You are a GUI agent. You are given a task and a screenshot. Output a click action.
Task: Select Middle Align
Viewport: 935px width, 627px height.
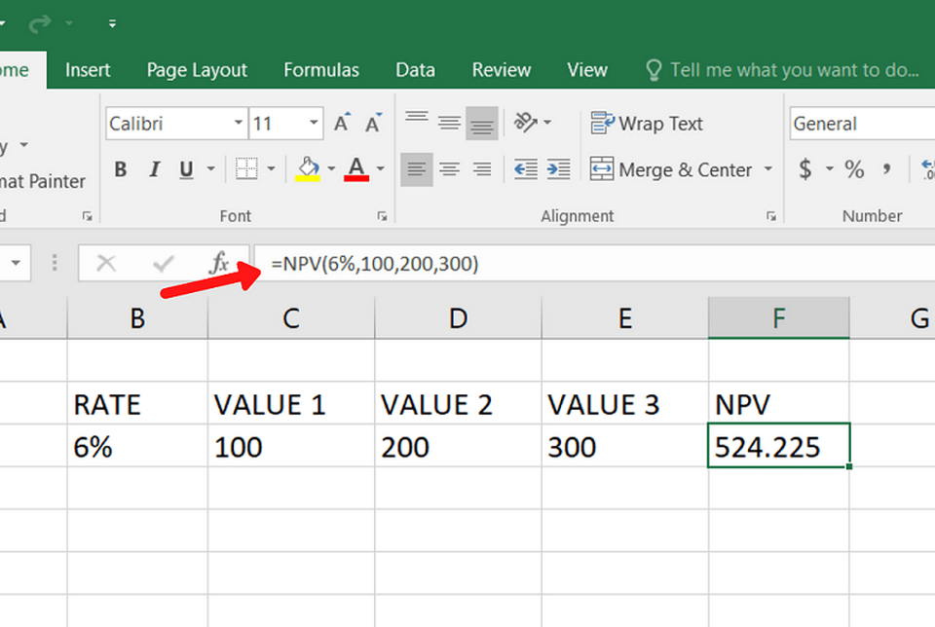449,123
